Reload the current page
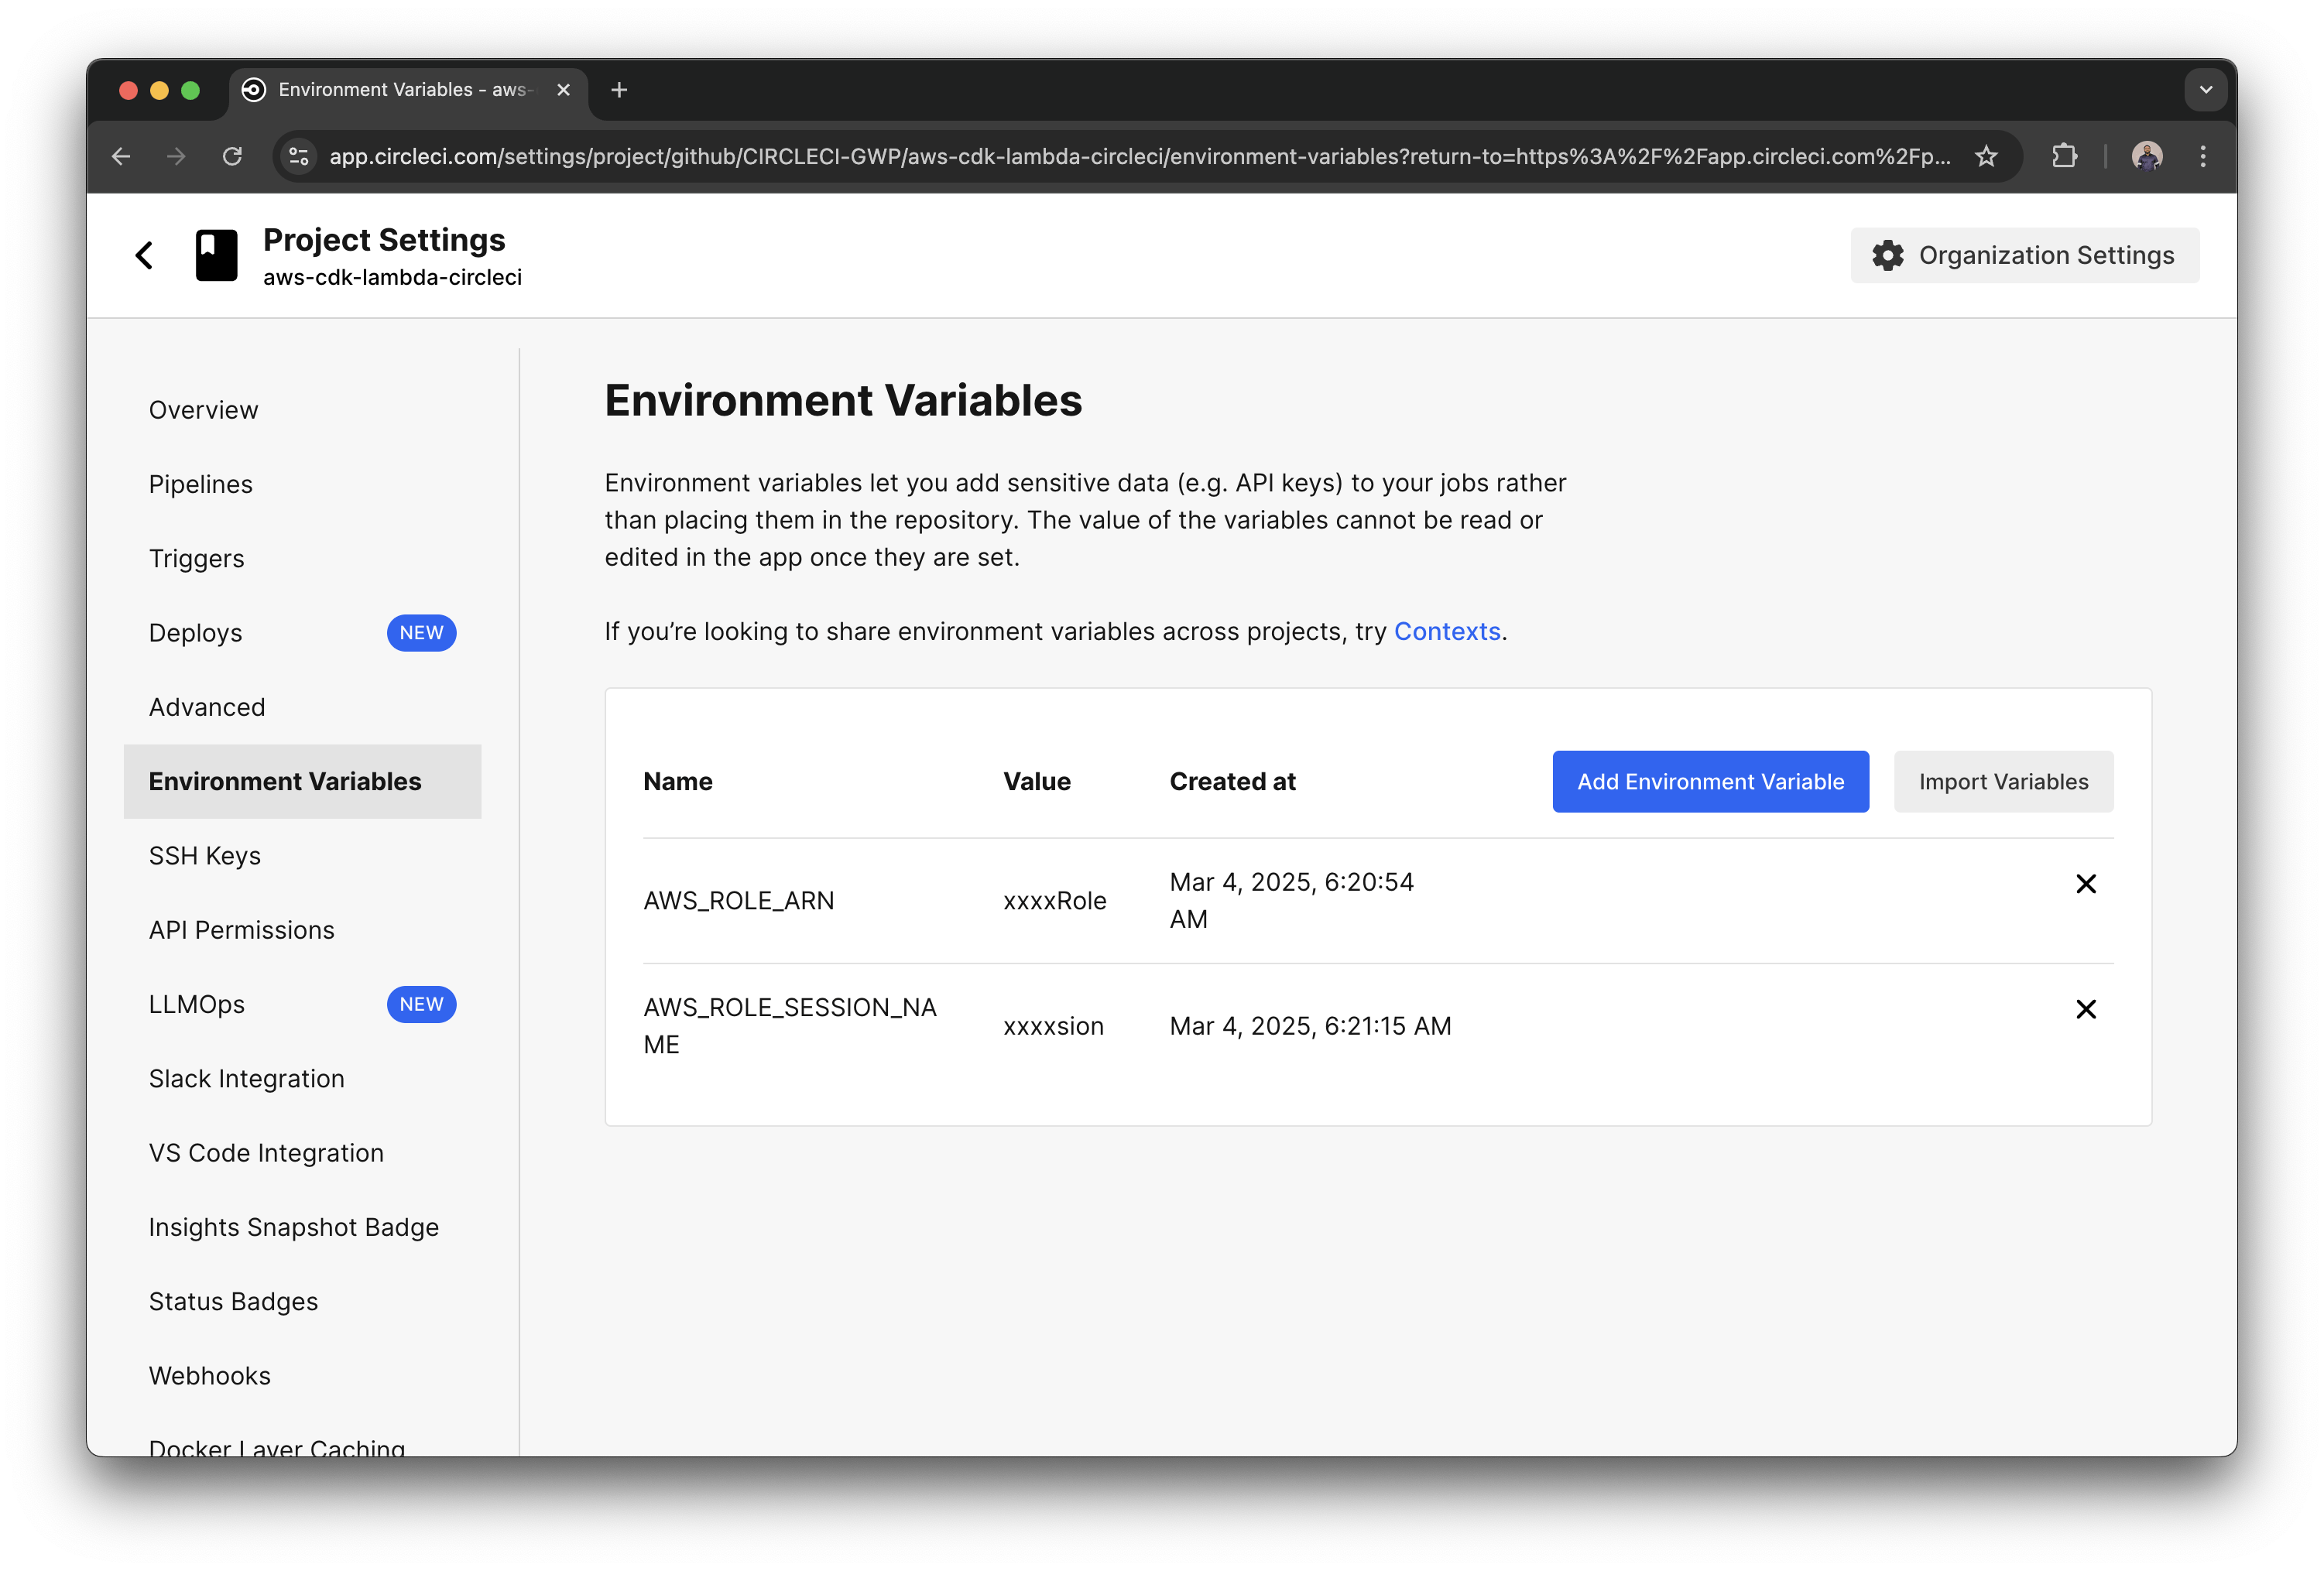The height and width of the screenshot is (1571, 2324). [232, 156]
